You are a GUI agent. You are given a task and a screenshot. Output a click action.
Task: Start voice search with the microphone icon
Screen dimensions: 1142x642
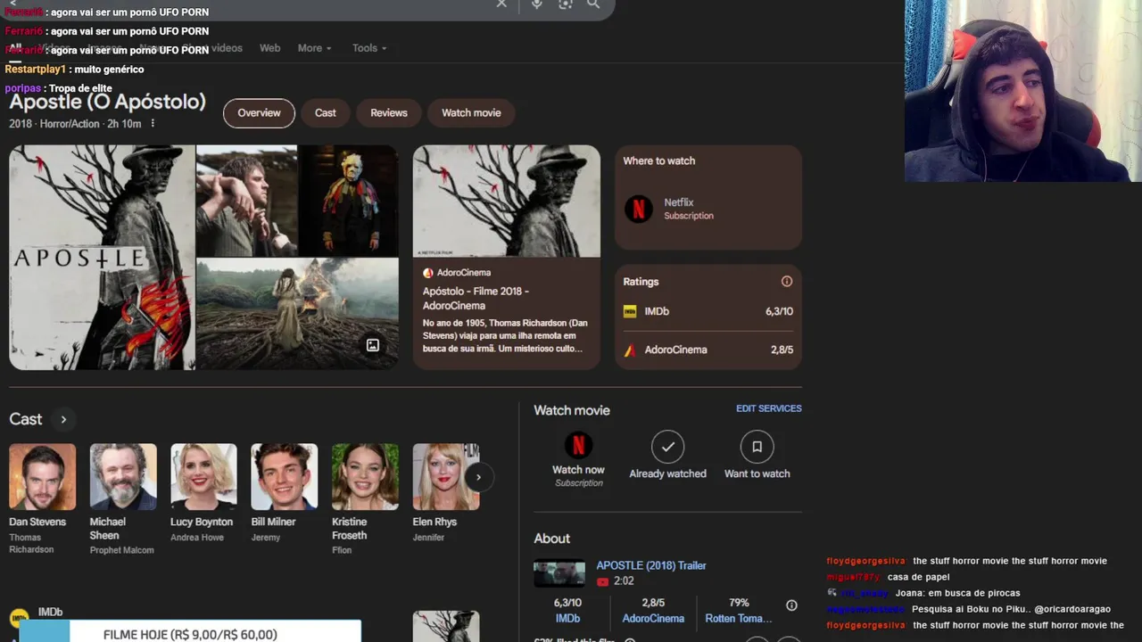536,4
